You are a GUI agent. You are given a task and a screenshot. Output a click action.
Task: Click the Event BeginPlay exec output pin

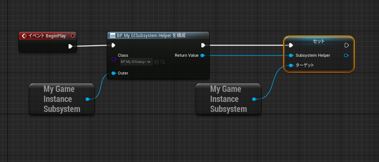pos(70,46)
